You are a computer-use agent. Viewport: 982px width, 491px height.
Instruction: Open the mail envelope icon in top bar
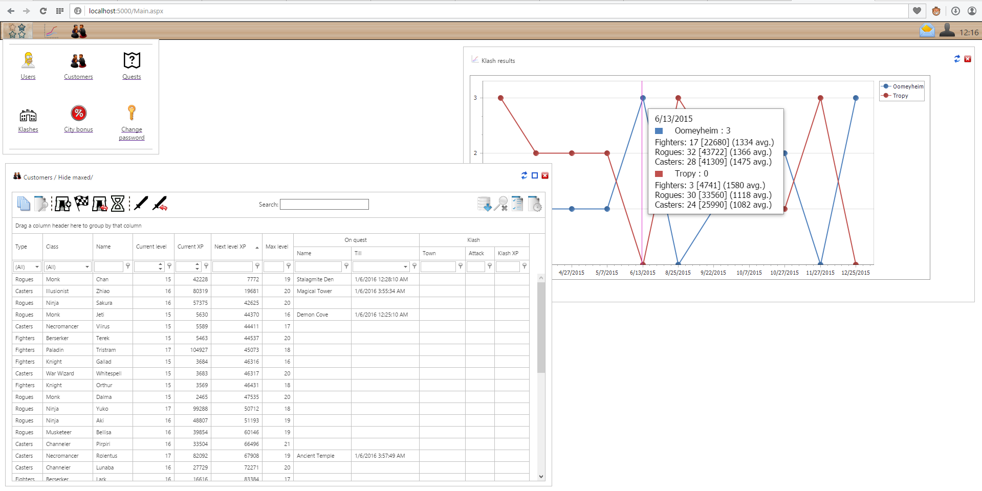(927, 31)
